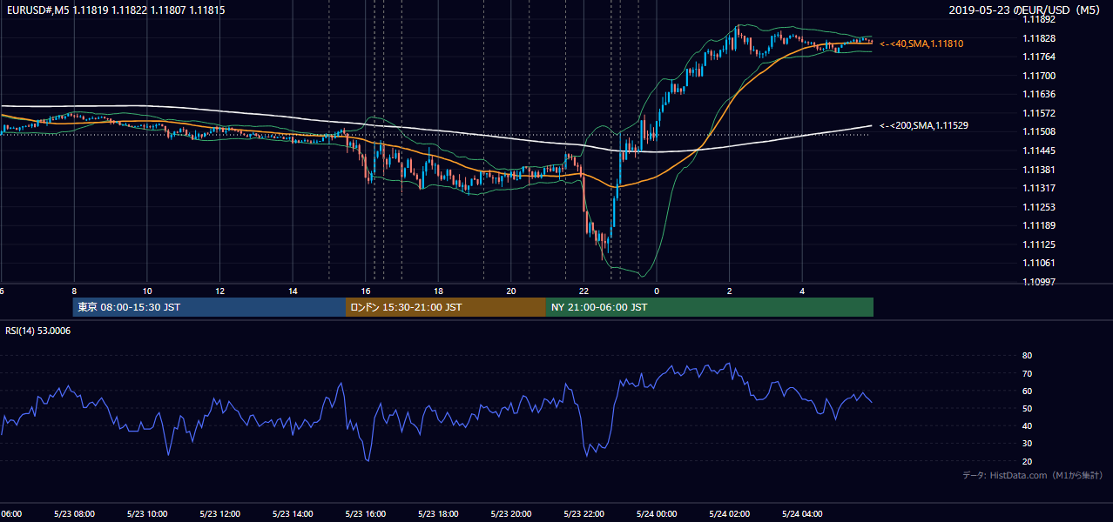The image size is (1113, 522).
Task: Click price axis label 1.10997
Action: point(1039,282)
